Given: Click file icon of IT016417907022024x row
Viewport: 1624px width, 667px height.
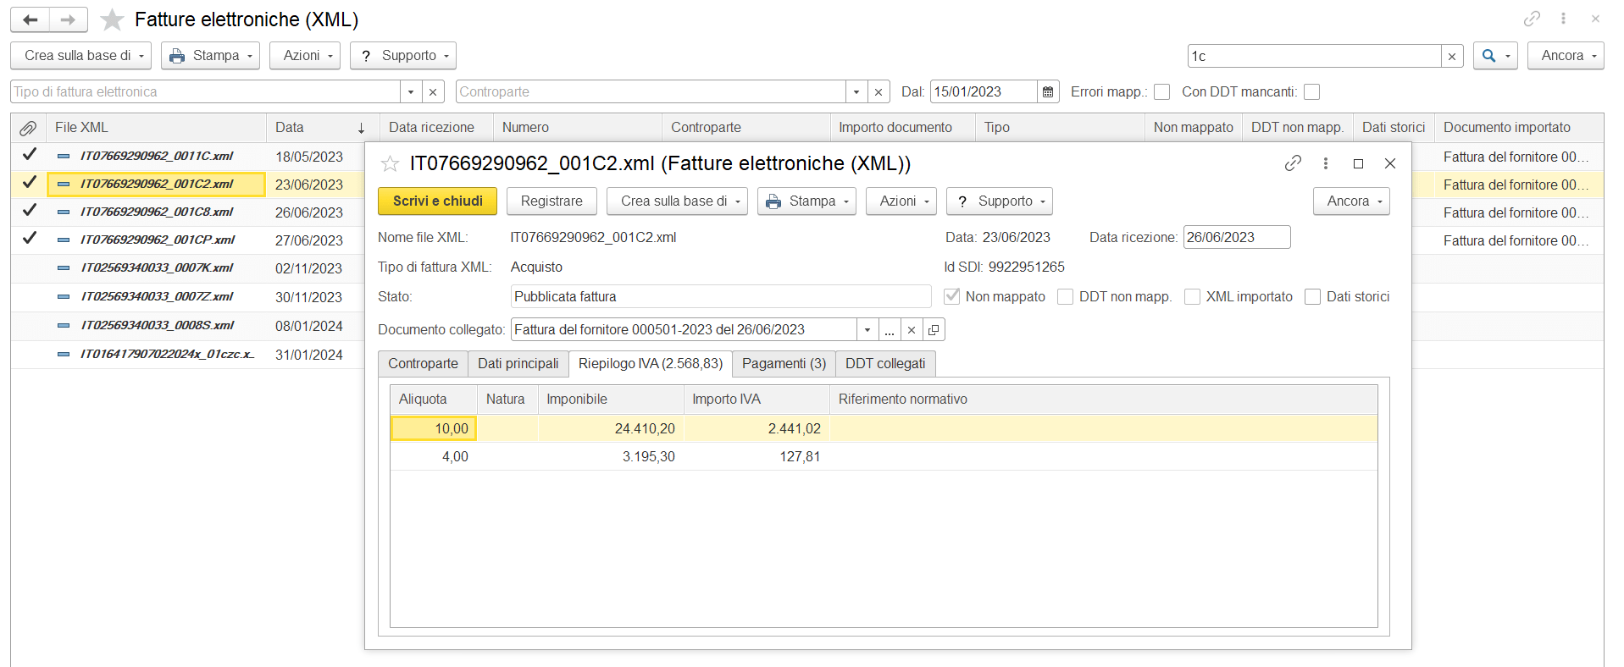Looking at the screenshot, I should 64,355.
